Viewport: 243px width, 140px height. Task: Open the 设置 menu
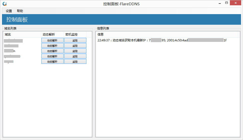tap(9, 11)
